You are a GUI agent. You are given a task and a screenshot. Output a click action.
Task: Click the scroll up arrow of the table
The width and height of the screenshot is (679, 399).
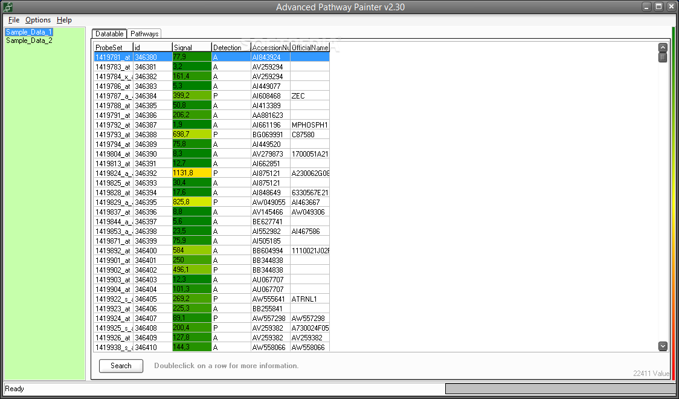(663, 48)
